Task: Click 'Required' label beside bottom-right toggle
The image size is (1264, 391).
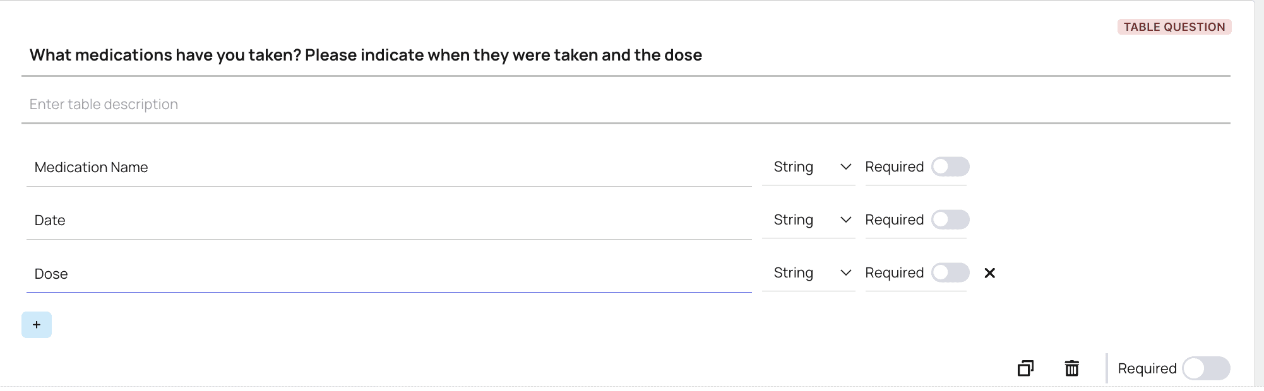Action: pos(1147,368)
